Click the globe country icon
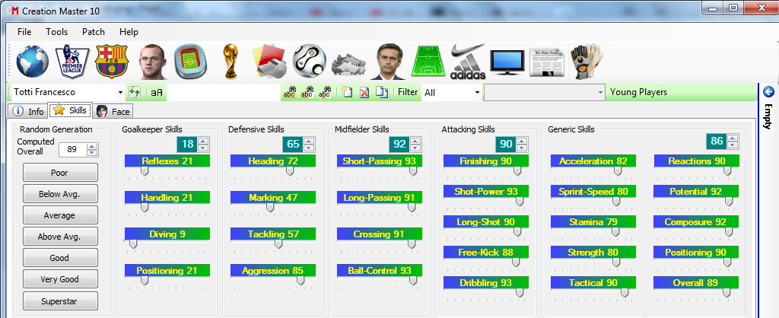 32,61
